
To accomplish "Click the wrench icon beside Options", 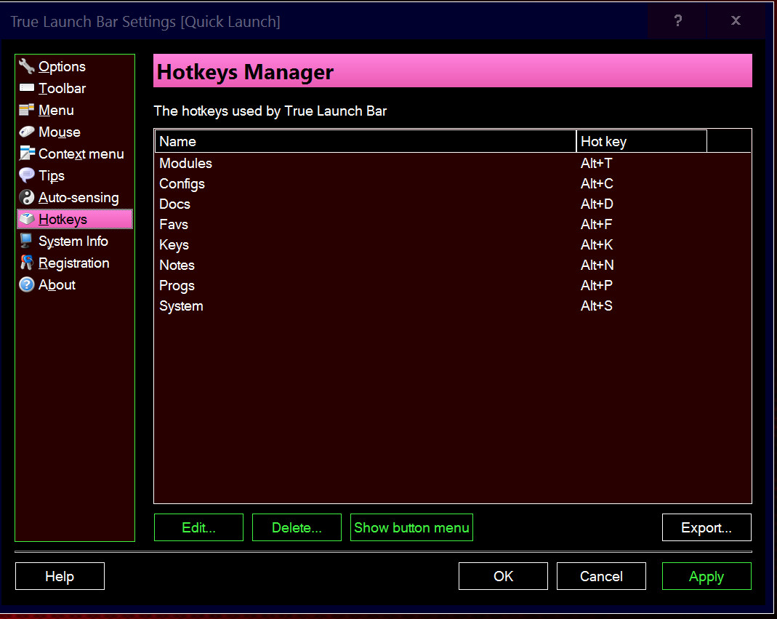I will coord(27,67).
